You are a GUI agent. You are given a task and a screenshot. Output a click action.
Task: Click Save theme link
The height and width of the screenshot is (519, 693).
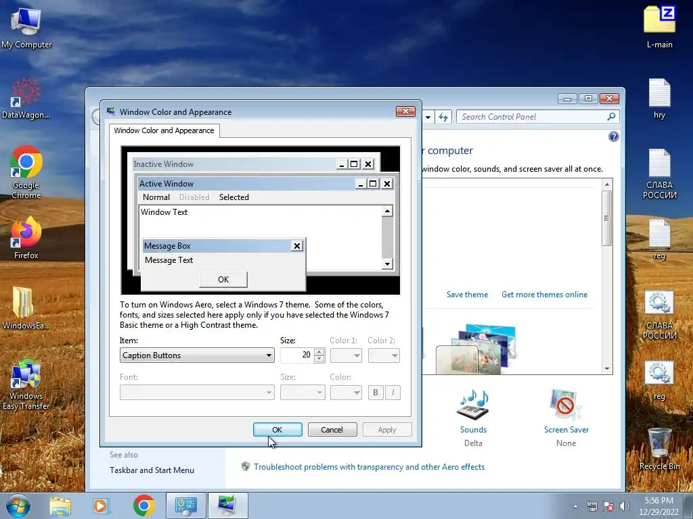click(x=467, y=295)
